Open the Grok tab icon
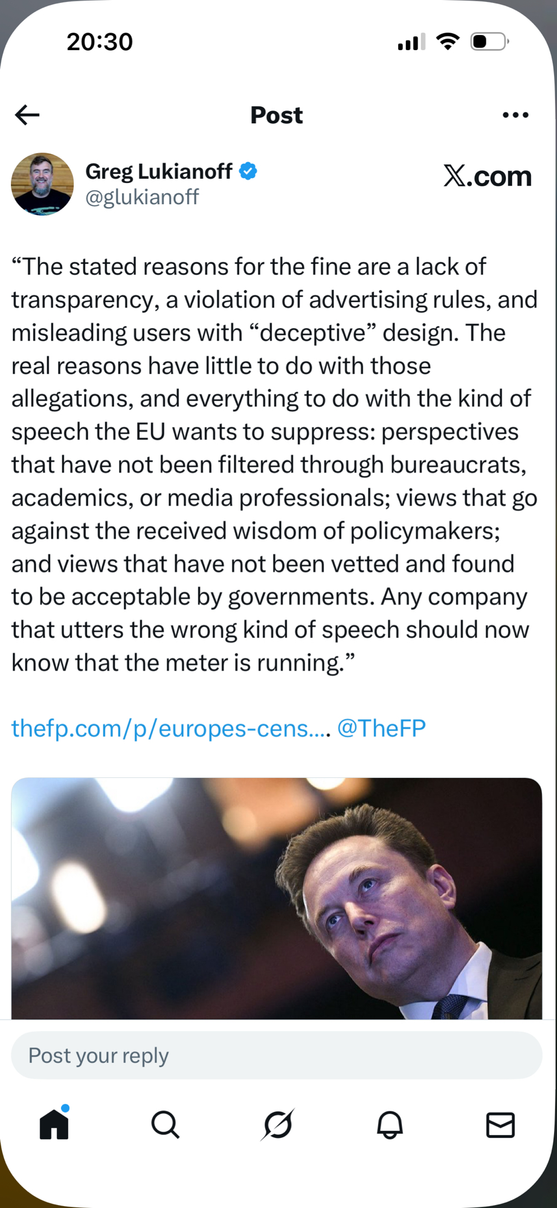The width and height of the screenshot is (557, 1208). (278, 1125)
